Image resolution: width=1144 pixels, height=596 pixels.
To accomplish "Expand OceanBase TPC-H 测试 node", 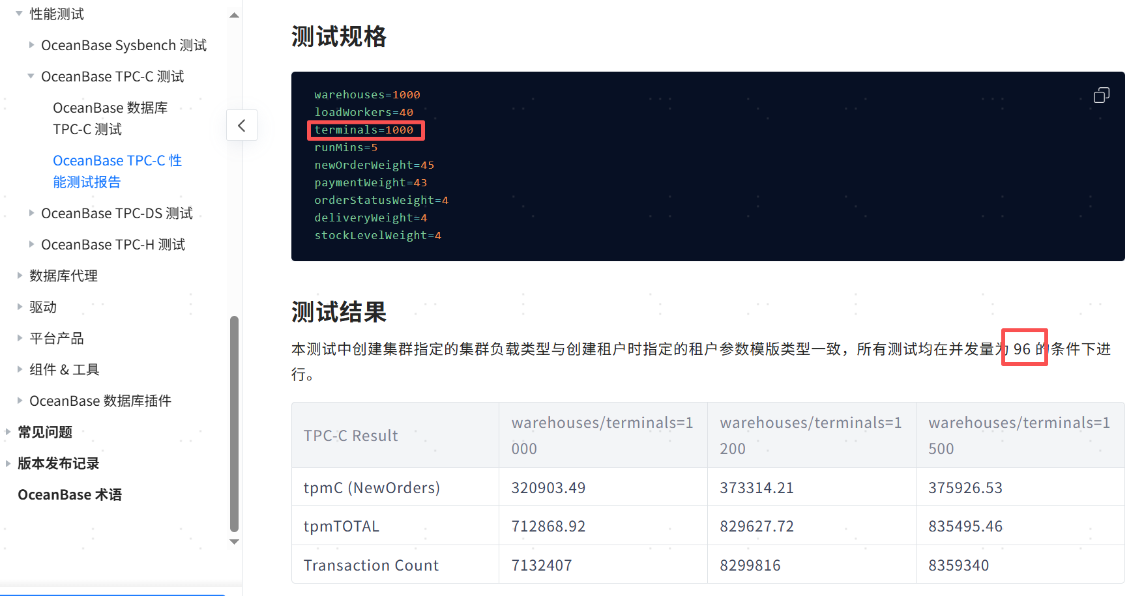I will click(31, 244).
